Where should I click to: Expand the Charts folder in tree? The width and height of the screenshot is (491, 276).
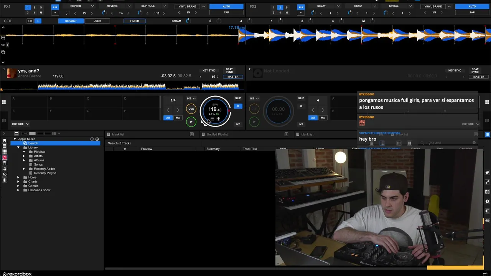click(x=18, y=182)
